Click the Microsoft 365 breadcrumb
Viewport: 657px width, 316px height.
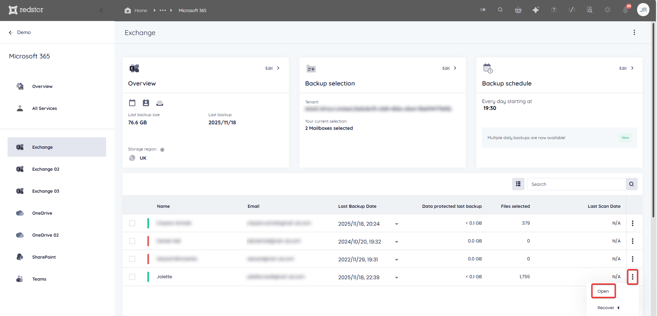193,10
